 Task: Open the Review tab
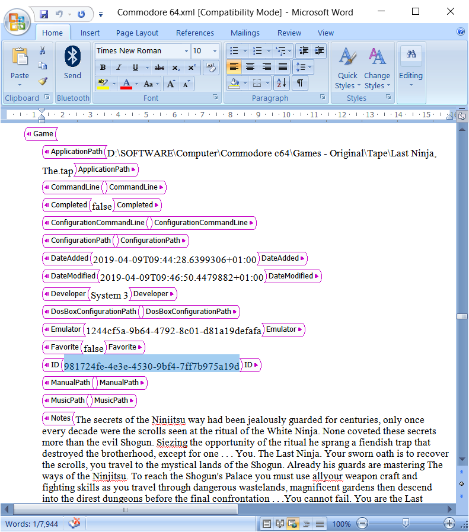pos(289,33)
